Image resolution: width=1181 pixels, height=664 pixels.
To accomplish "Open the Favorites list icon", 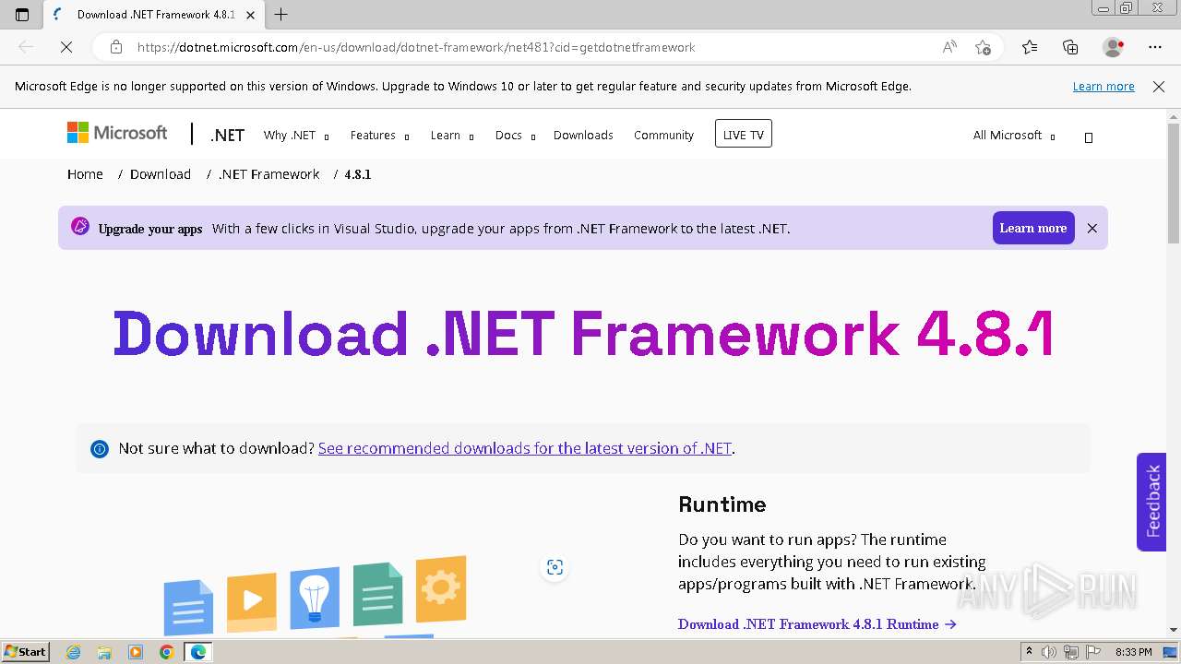I will point(1030,47).
